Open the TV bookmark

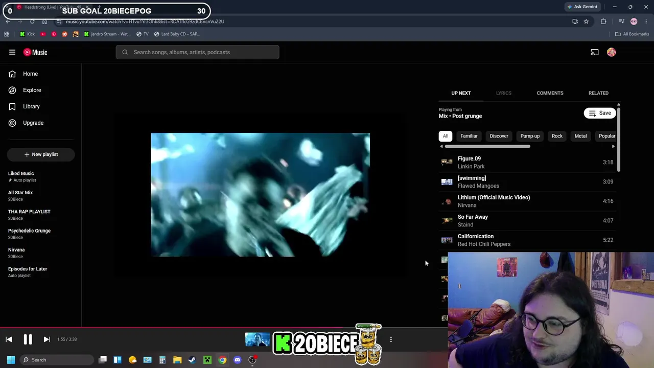(142, 34)
